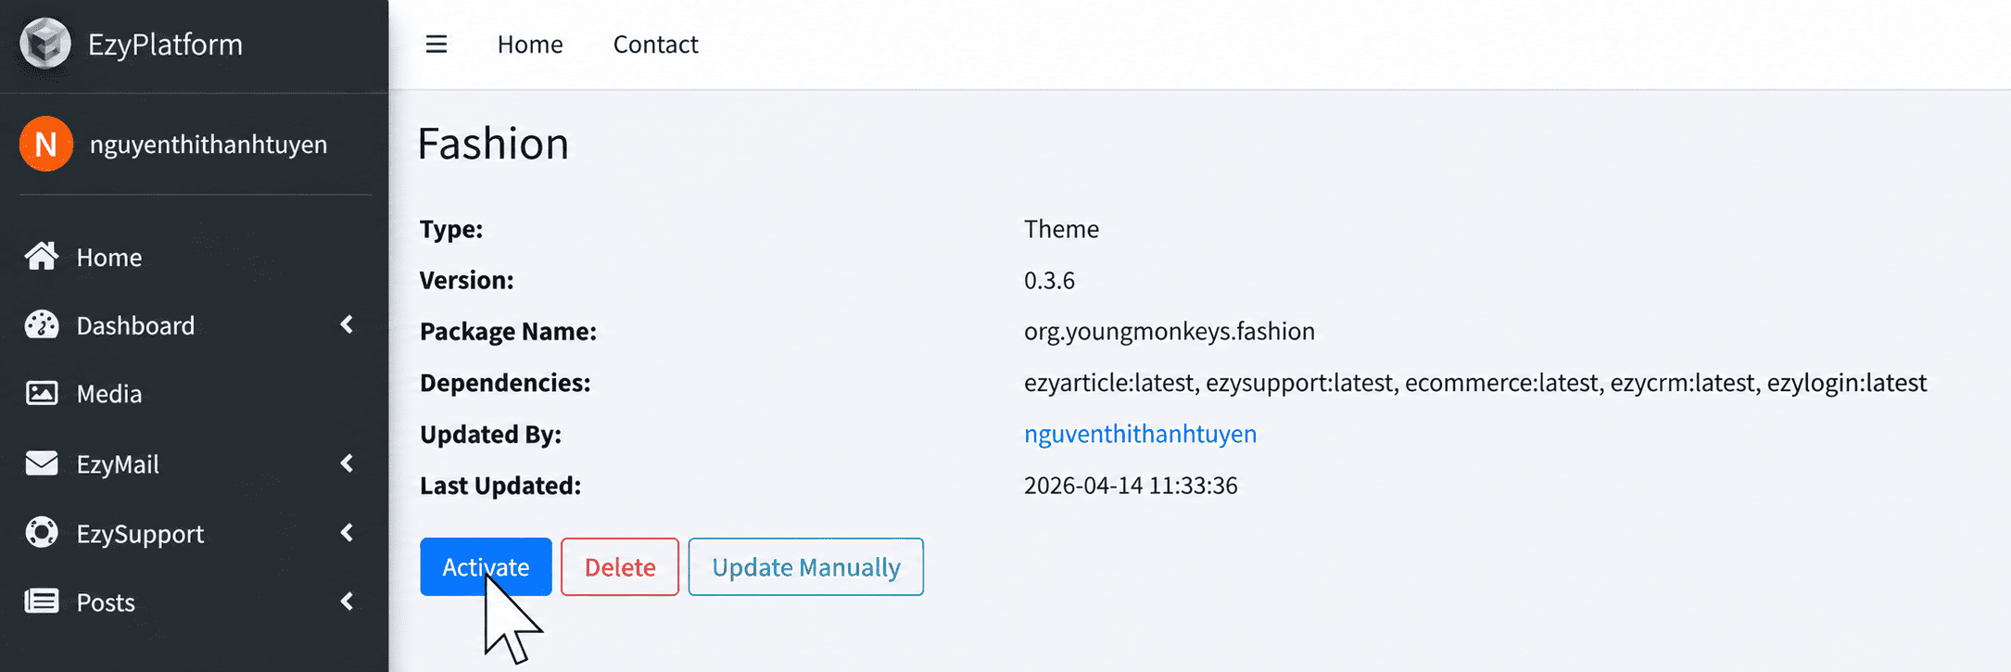Expand the Posts submenu chevron
2011x672 pixels.
tap(347, 602)
